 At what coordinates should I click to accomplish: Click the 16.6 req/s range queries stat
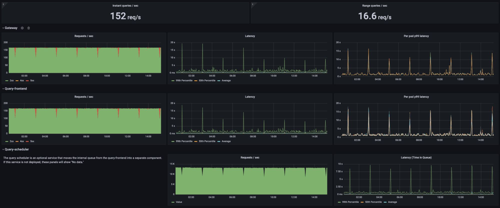click(375, 16)
